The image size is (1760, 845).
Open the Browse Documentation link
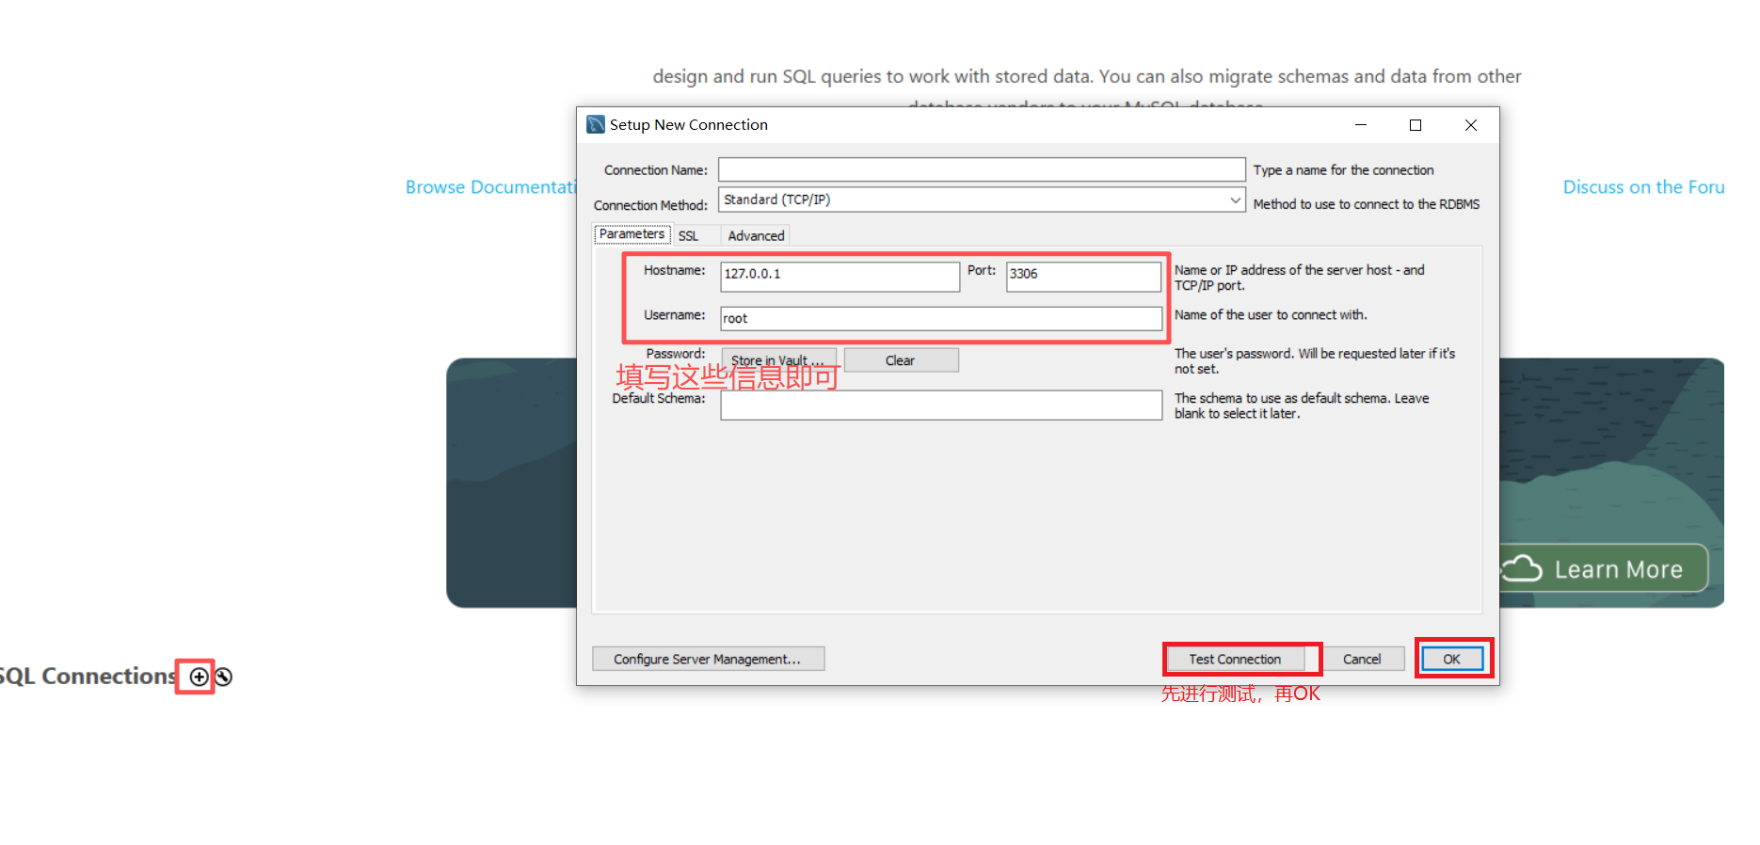click(490, 187)
